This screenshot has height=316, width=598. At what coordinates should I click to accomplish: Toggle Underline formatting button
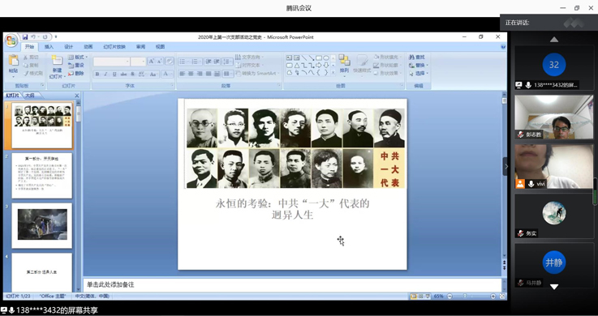point(114,74)
